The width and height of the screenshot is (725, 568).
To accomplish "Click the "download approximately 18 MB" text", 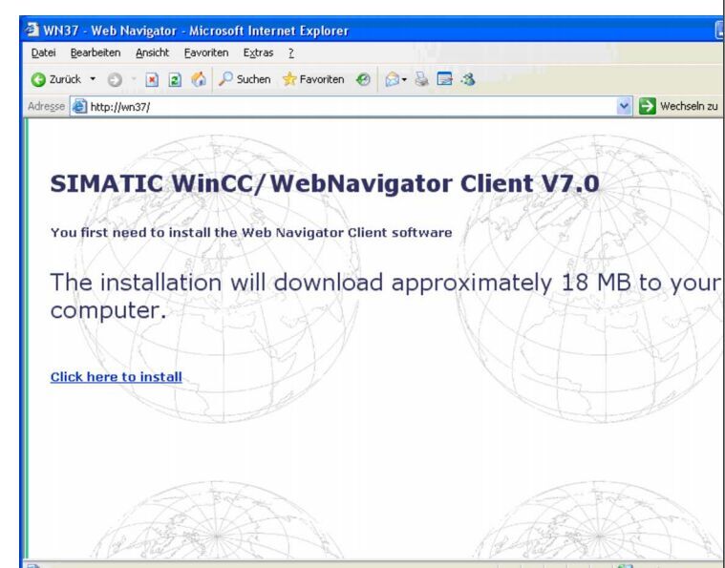I will click(451, 283).
